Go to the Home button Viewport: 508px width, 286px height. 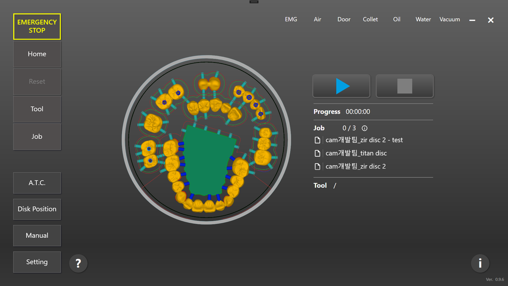[x=37, y=54]
